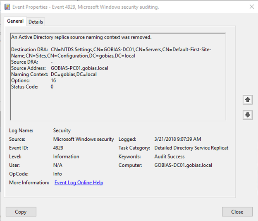Click the Destination DRA value text
258x221 pixels.
[111, 53]
